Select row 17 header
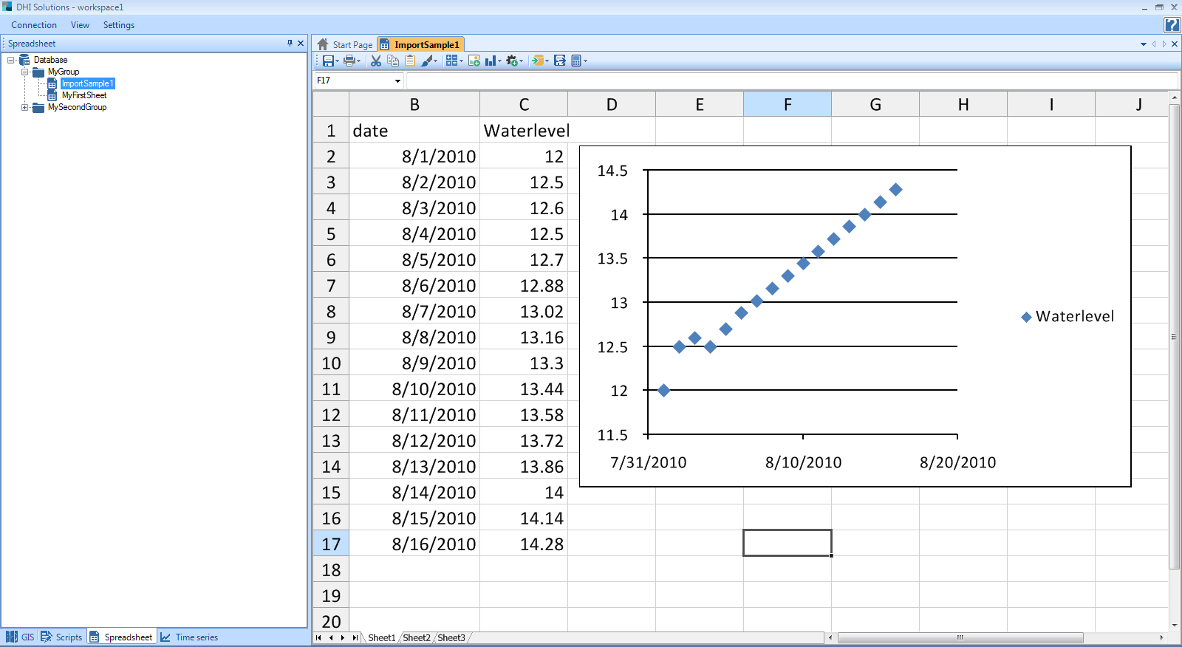1182x647 pixels. coord(331,544)
